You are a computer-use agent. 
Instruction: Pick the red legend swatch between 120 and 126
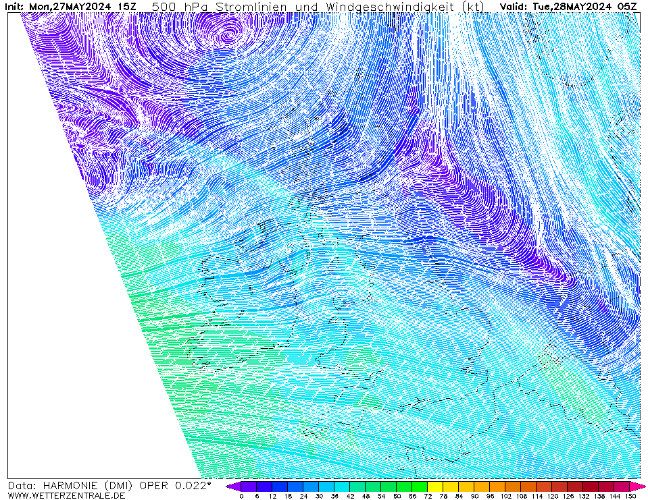[x=559, y=487]
